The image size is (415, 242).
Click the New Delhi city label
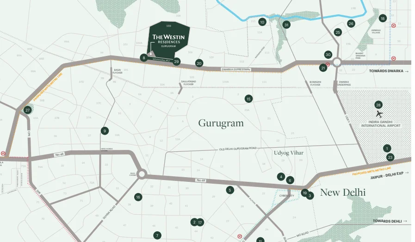tap(342, 192)
